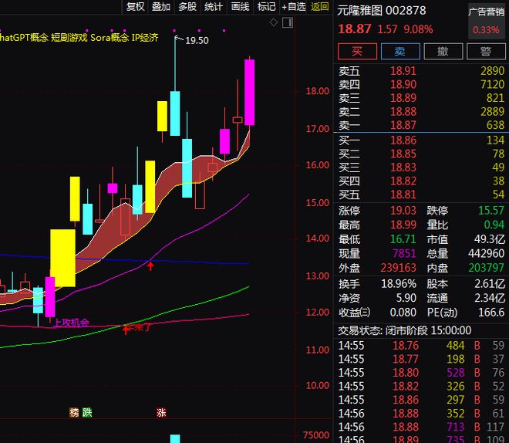The height and width of the screenshot is (443, 509).
Task: Click the 跌停 value 15.57
Action: point(491,211)
